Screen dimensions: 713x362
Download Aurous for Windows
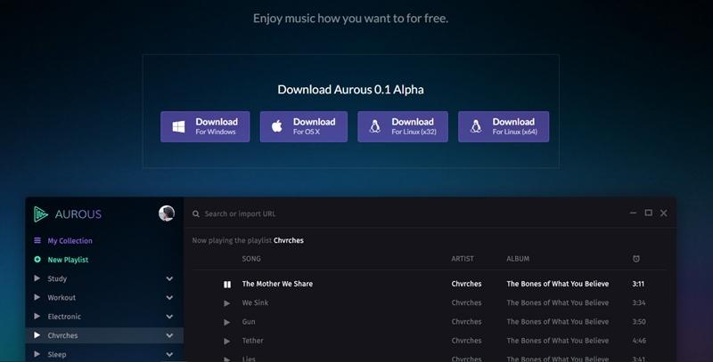click(x=205, y=126)
